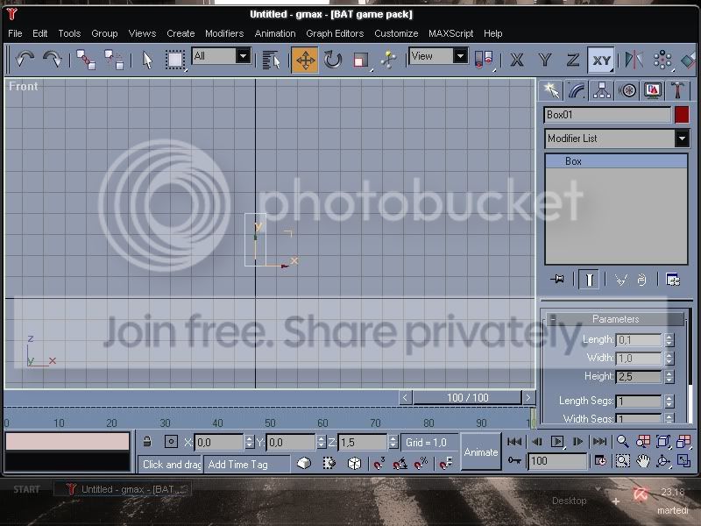Toggle the selection lock icon
The width and height of the screenshot is (701, 526).
(x=146, y=442)
